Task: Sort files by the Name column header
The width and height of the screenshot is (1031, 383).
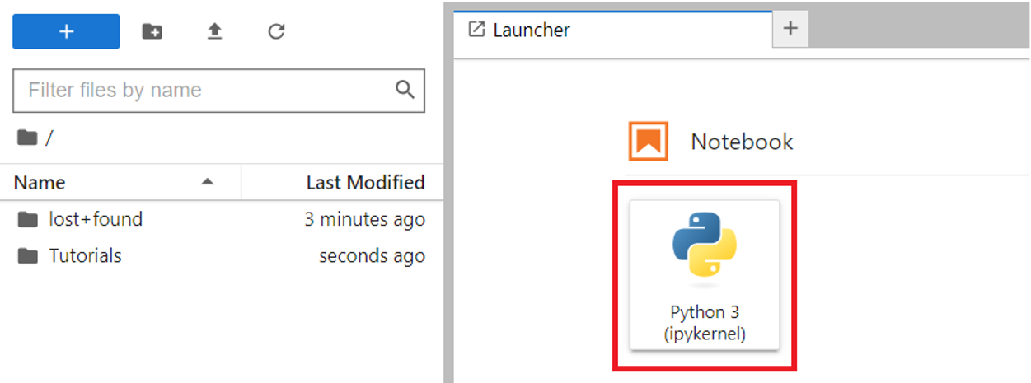Action: coord(120,182)
